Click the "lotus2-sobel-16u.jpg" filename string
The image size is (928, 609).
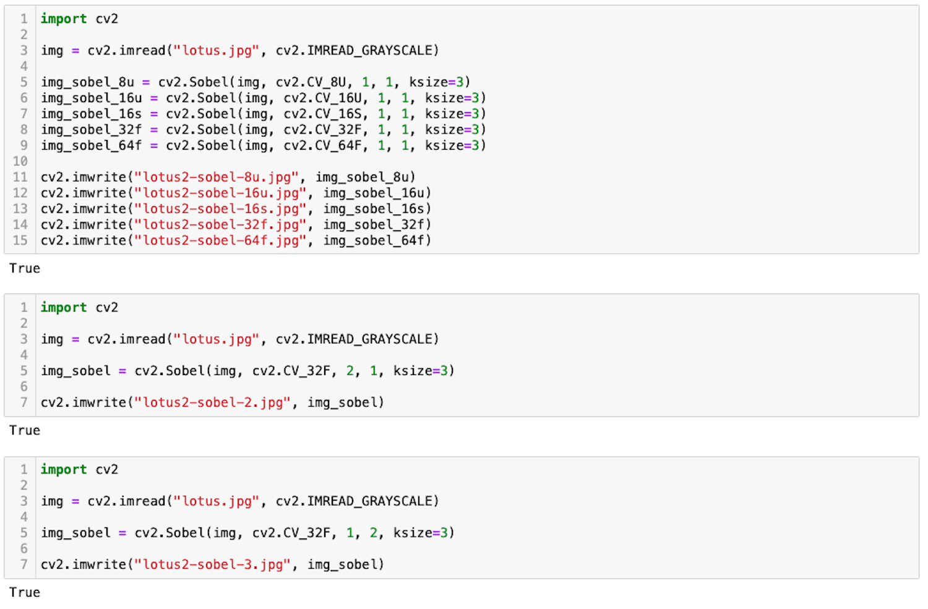(220, 193)
